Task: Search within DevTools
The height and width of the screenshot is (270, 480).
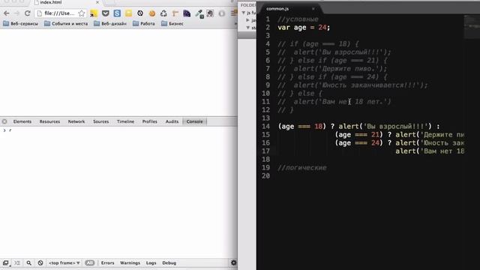Action: click(28, 263)
